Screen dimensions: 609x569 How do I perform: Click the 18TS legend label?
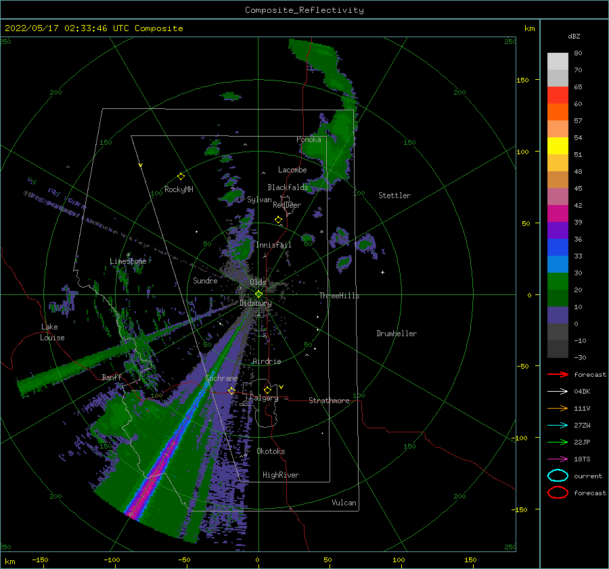pyautogui.click(x=582, y=459)
